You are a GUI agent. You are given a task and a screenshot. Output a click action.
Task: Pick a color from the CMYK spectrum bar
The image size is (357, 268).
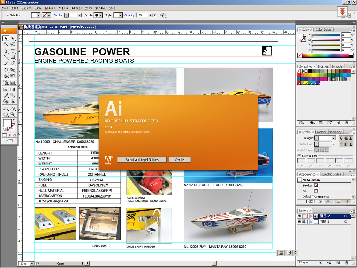pyautogui.click(x=326, y=55)
